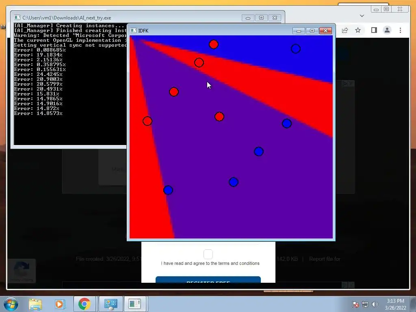Click the taskbar clock showing 3:13 PM
Viewport: 416px width, 312px height.
point(395,304)
